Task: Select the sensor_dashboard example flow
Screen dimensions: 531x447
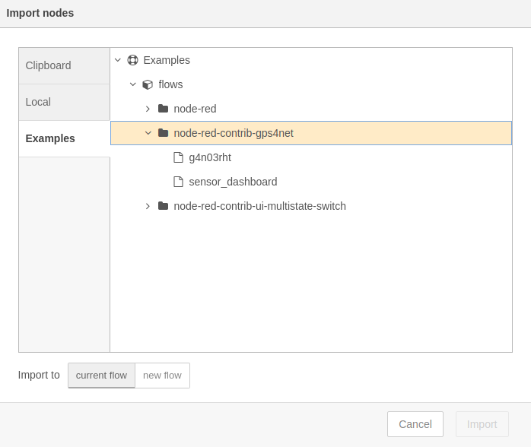Action: 233,182
